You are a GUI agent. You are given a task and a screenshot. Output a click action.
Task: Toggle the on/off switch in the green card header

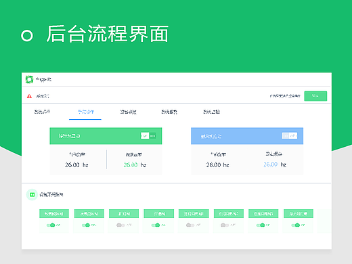pos(148,136)
